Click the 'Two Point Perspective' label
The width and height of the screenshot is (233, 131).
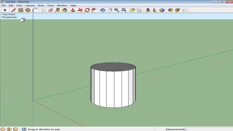pos(9,16)
